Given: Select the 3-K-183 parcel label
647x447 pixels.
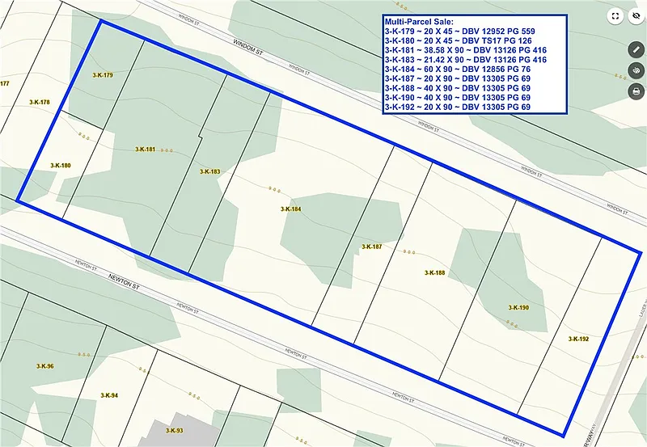Looking at the screenshot, I should 210,171.
